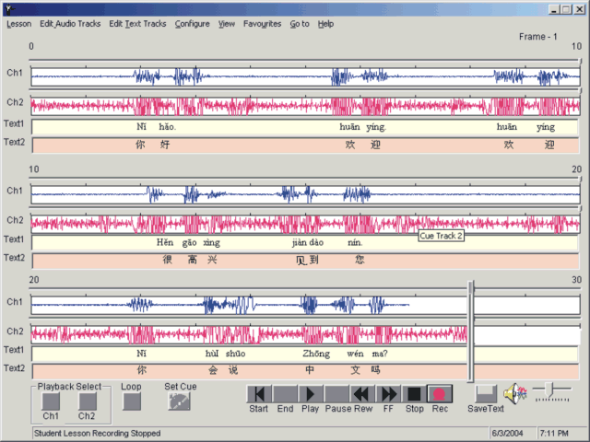
Task: Start recording with the red Rec button
Action: [440, 395]
